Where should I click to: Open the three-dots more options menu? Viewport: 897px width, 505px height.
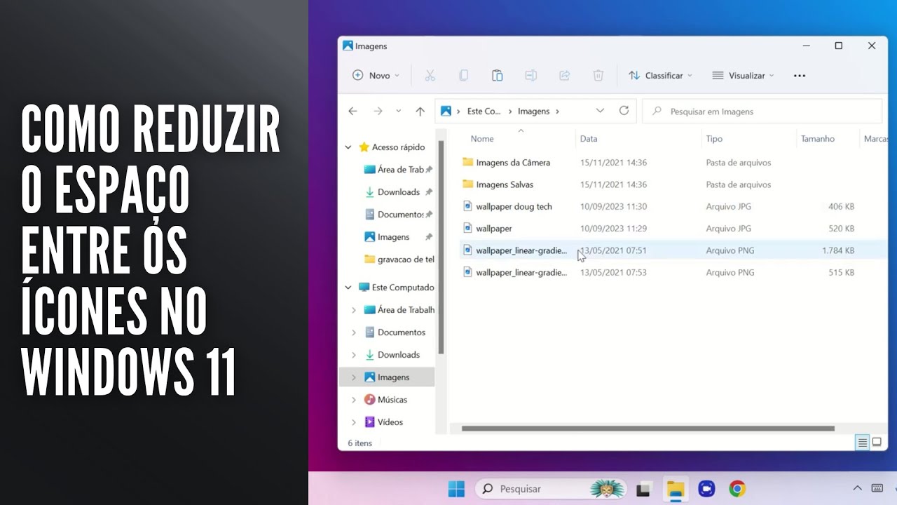(800, 75)
